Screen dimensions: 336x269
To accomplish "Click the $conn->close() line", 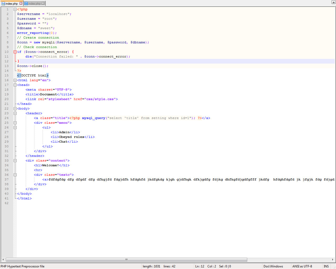I will 33,66.
